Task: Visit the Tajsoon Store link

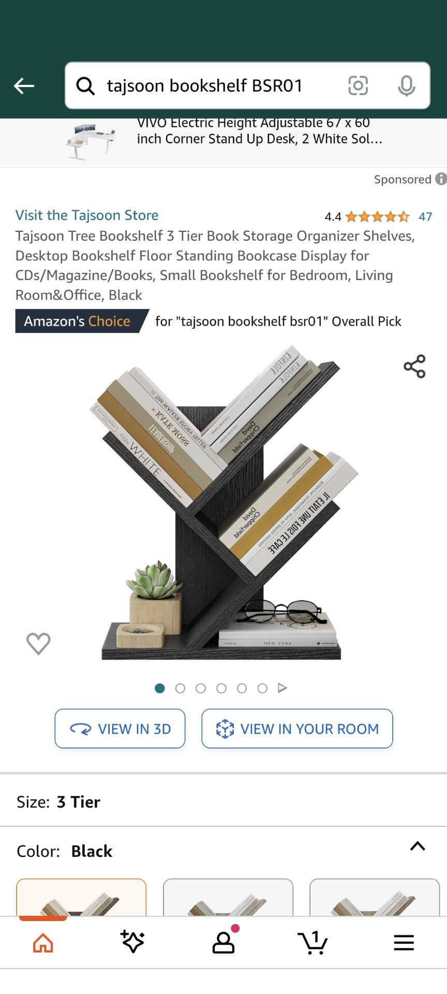Action: [87, 215]
